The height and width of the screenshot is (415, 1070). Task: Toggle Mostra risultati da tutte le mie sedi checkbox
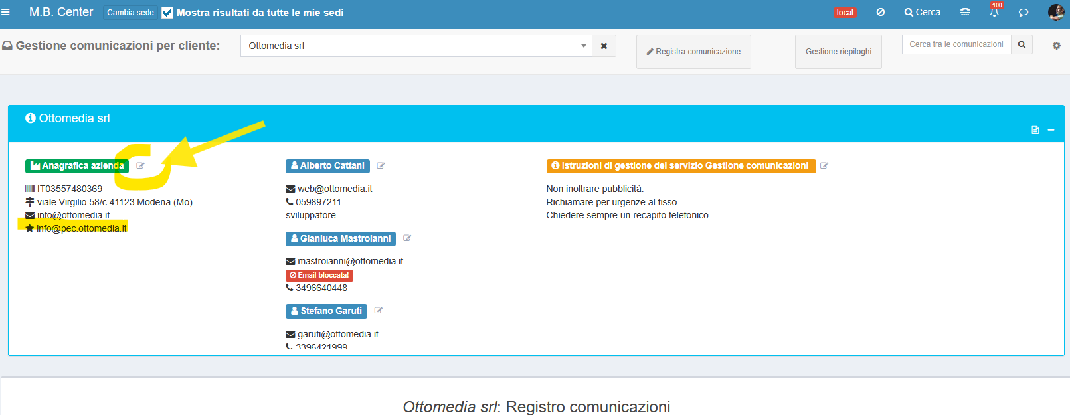[x=167, y=13]
